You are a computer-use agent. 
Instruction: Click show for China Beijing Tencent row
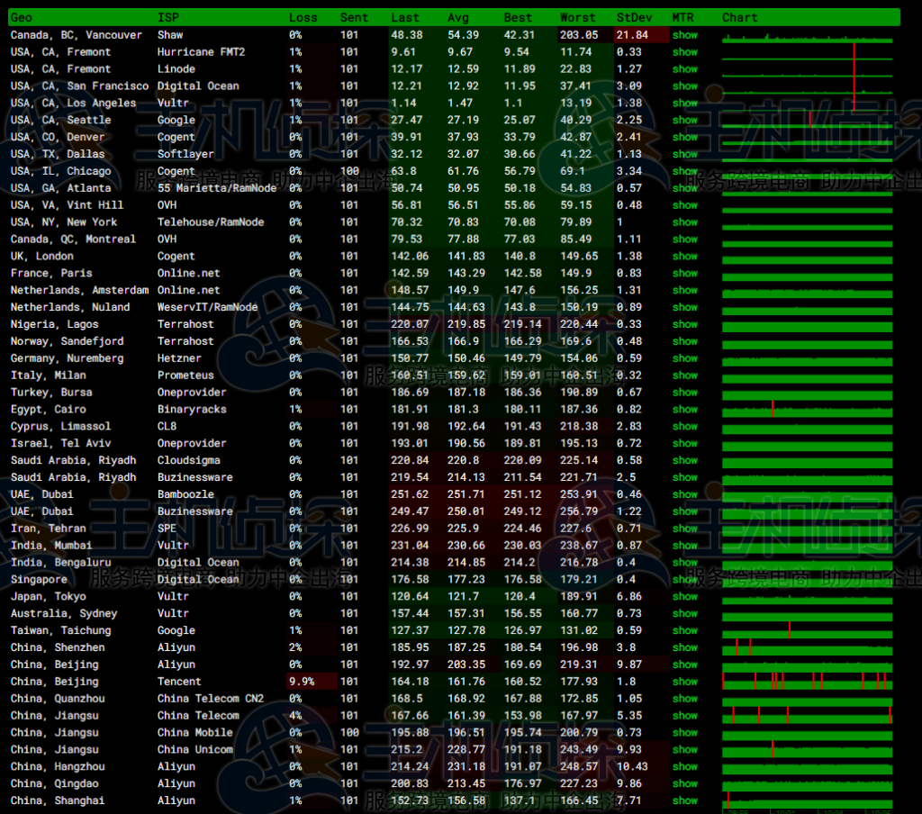point(684,682)
